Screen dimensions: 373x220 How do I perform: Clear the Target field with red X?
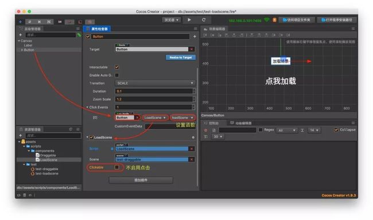tap(192, 49)
